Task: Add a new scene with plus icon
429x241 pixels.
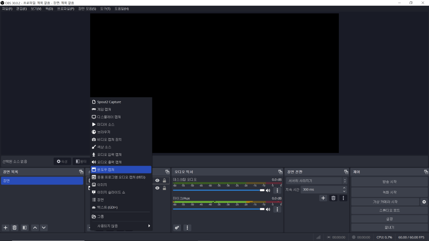Action: 5,228
